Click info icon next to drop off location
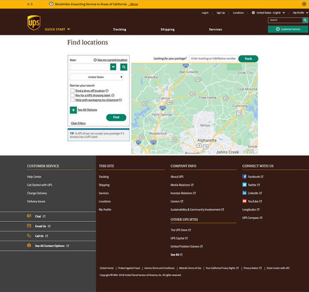 107,91
